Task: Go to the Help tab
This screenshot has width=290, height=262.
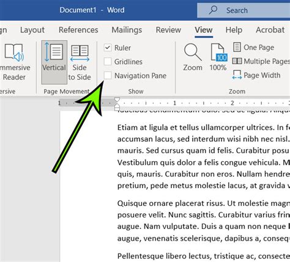Action: 234,30
